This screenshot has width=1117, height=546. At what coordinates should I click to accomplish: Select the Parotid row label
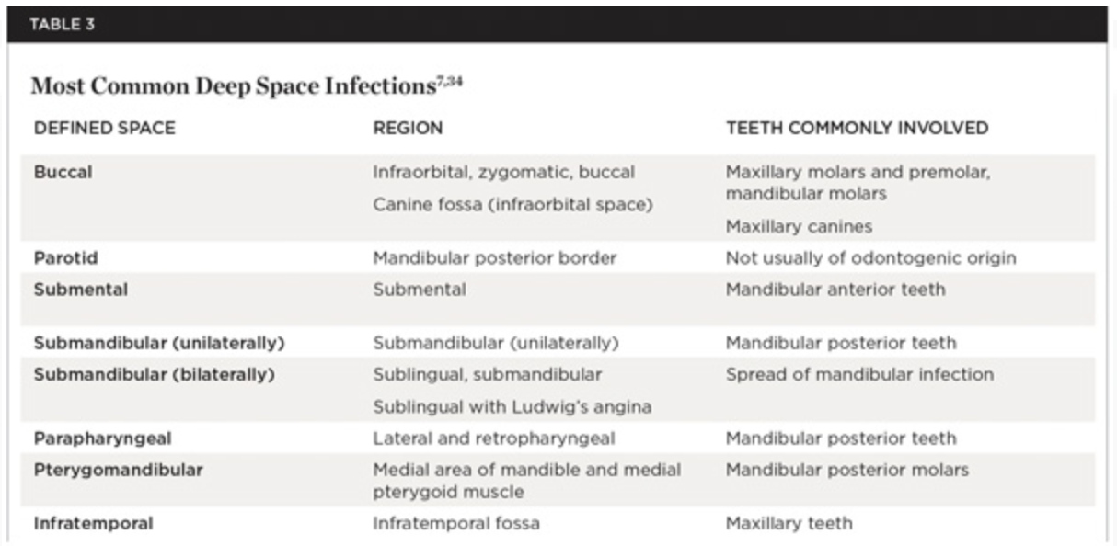coord(65,258)
